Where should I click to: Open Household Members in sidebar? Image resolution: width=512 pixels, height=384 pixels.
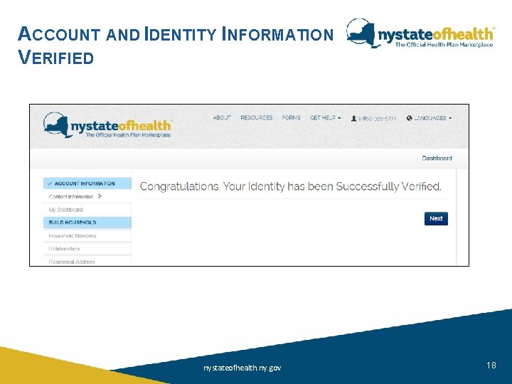pos(73,236)
